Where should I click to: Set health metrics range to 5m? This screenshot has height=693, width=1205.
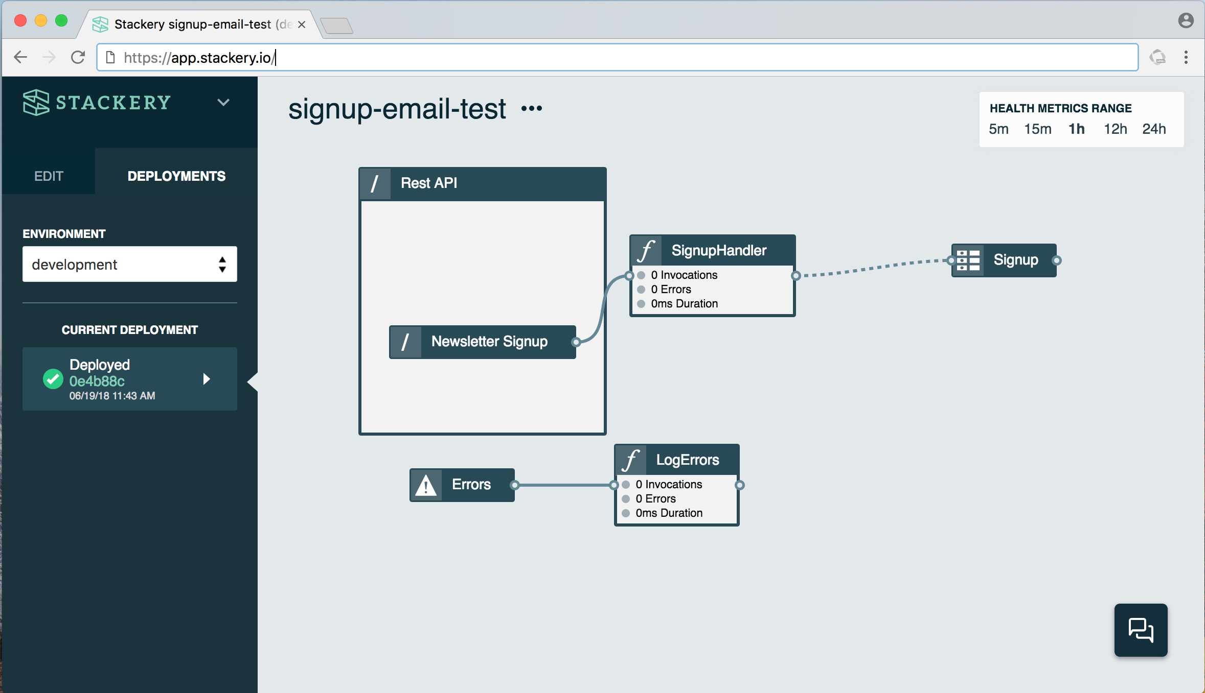point(998,129)
